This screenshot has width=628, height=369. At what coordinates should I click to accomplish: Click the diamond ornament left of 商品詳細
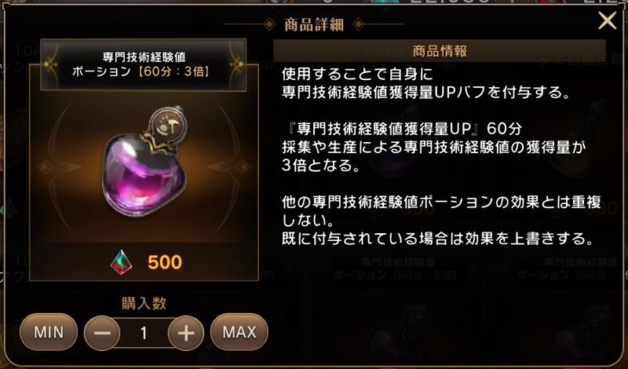[269, 24]
